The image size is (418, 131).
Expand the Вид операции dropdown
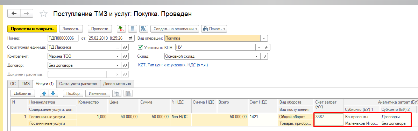(264, 38)
